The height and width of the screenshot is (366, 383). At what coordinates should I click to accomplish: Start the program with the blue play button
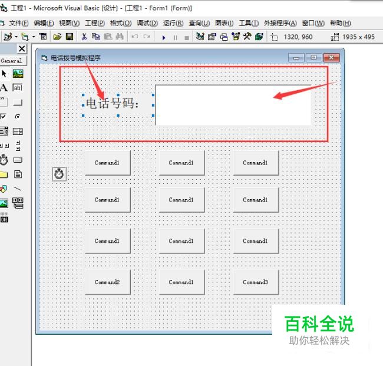164,37
